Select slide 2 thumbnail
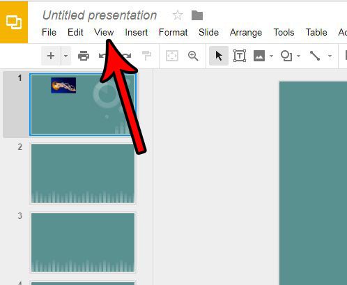 pos(83,174)
